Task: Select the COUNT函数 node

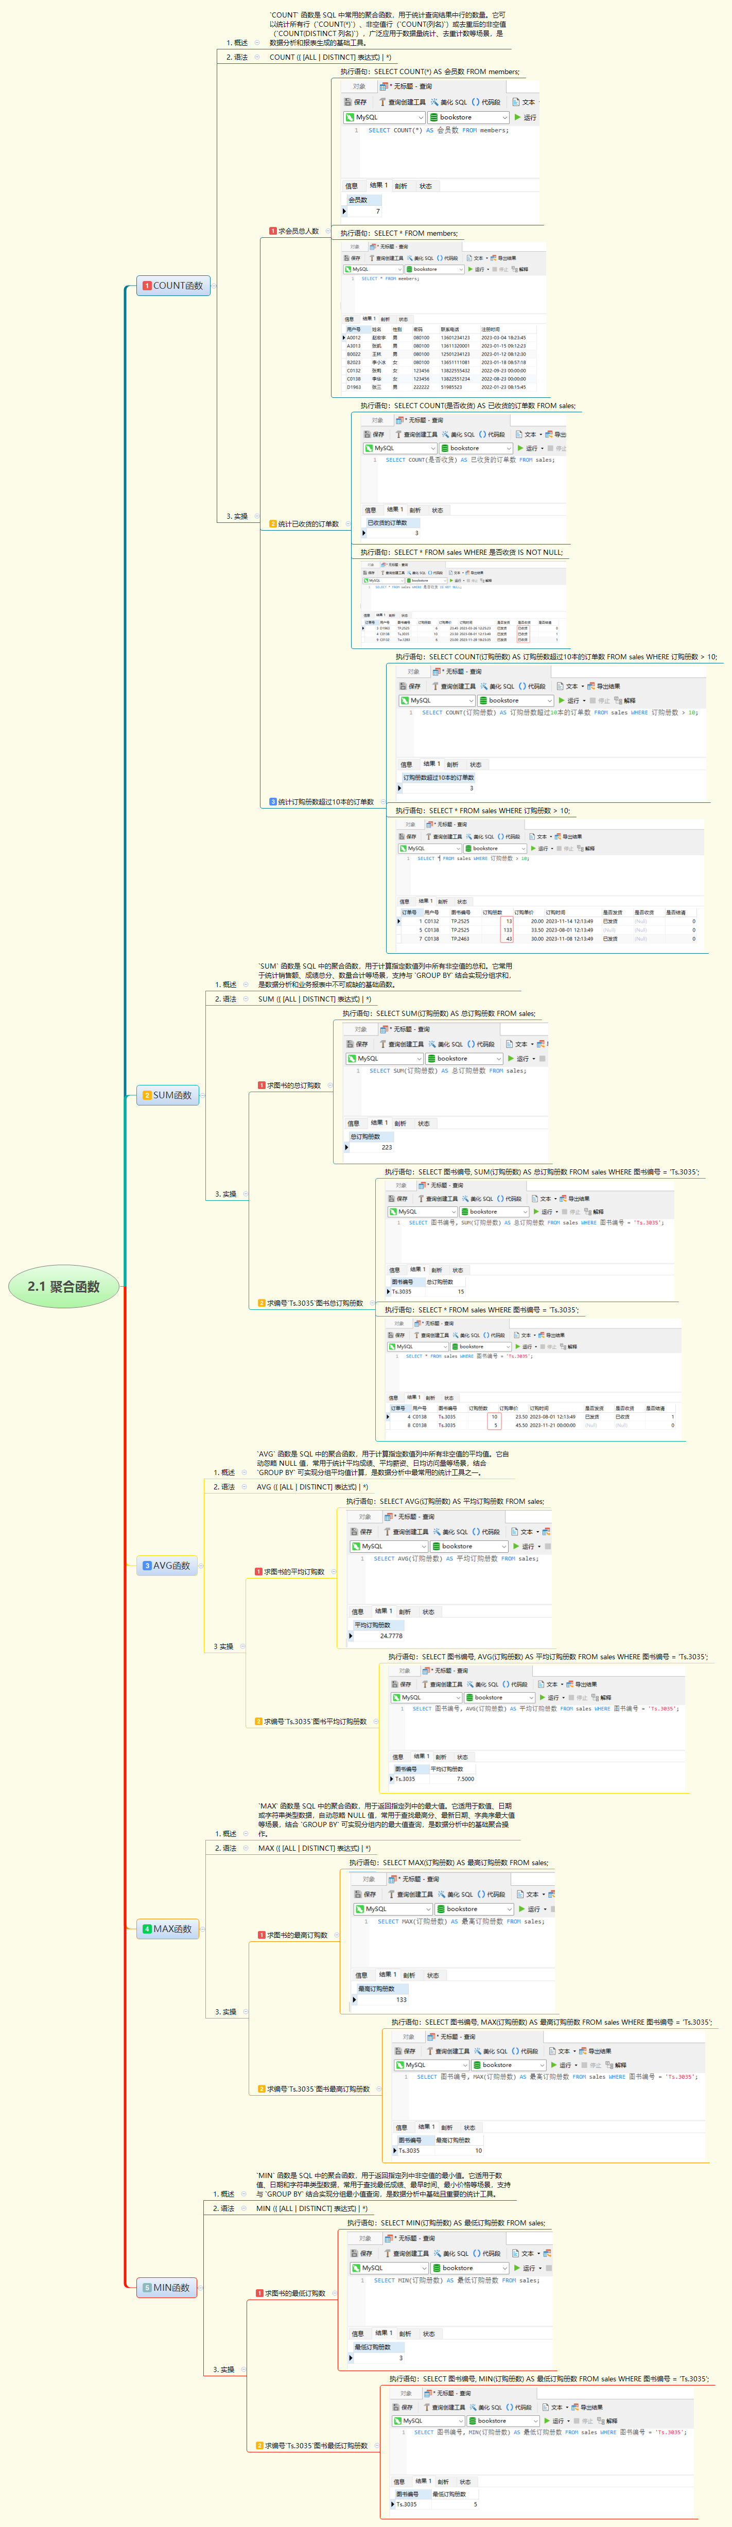Action: pyautogui.click(x=173, y=286)
